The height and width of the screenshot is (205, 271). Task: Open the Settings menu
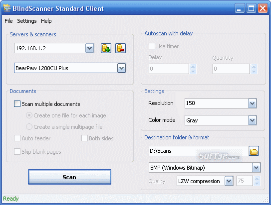27,21
